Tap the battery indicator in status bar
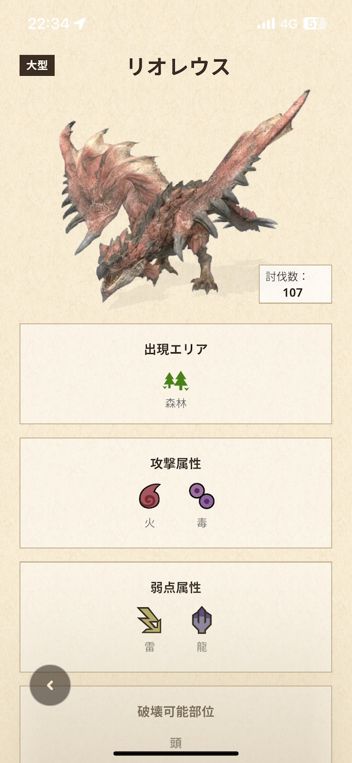 (x=315, y=24)
